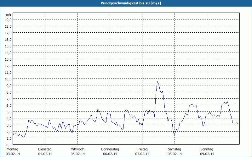Select the 2,0 y-axis label
The height and width of the screenshot is (157, 252).
point(9,132)
